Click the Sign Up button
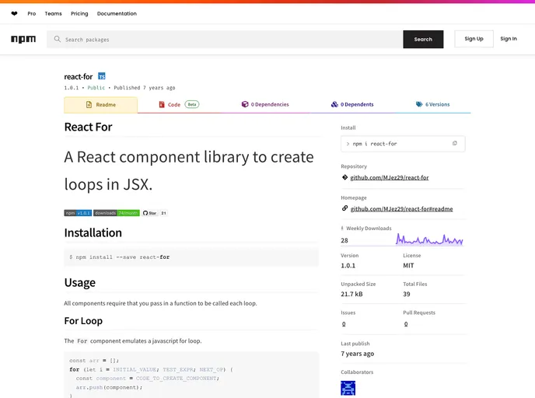Viewport: 535px width, 398px height. (474, 39)
